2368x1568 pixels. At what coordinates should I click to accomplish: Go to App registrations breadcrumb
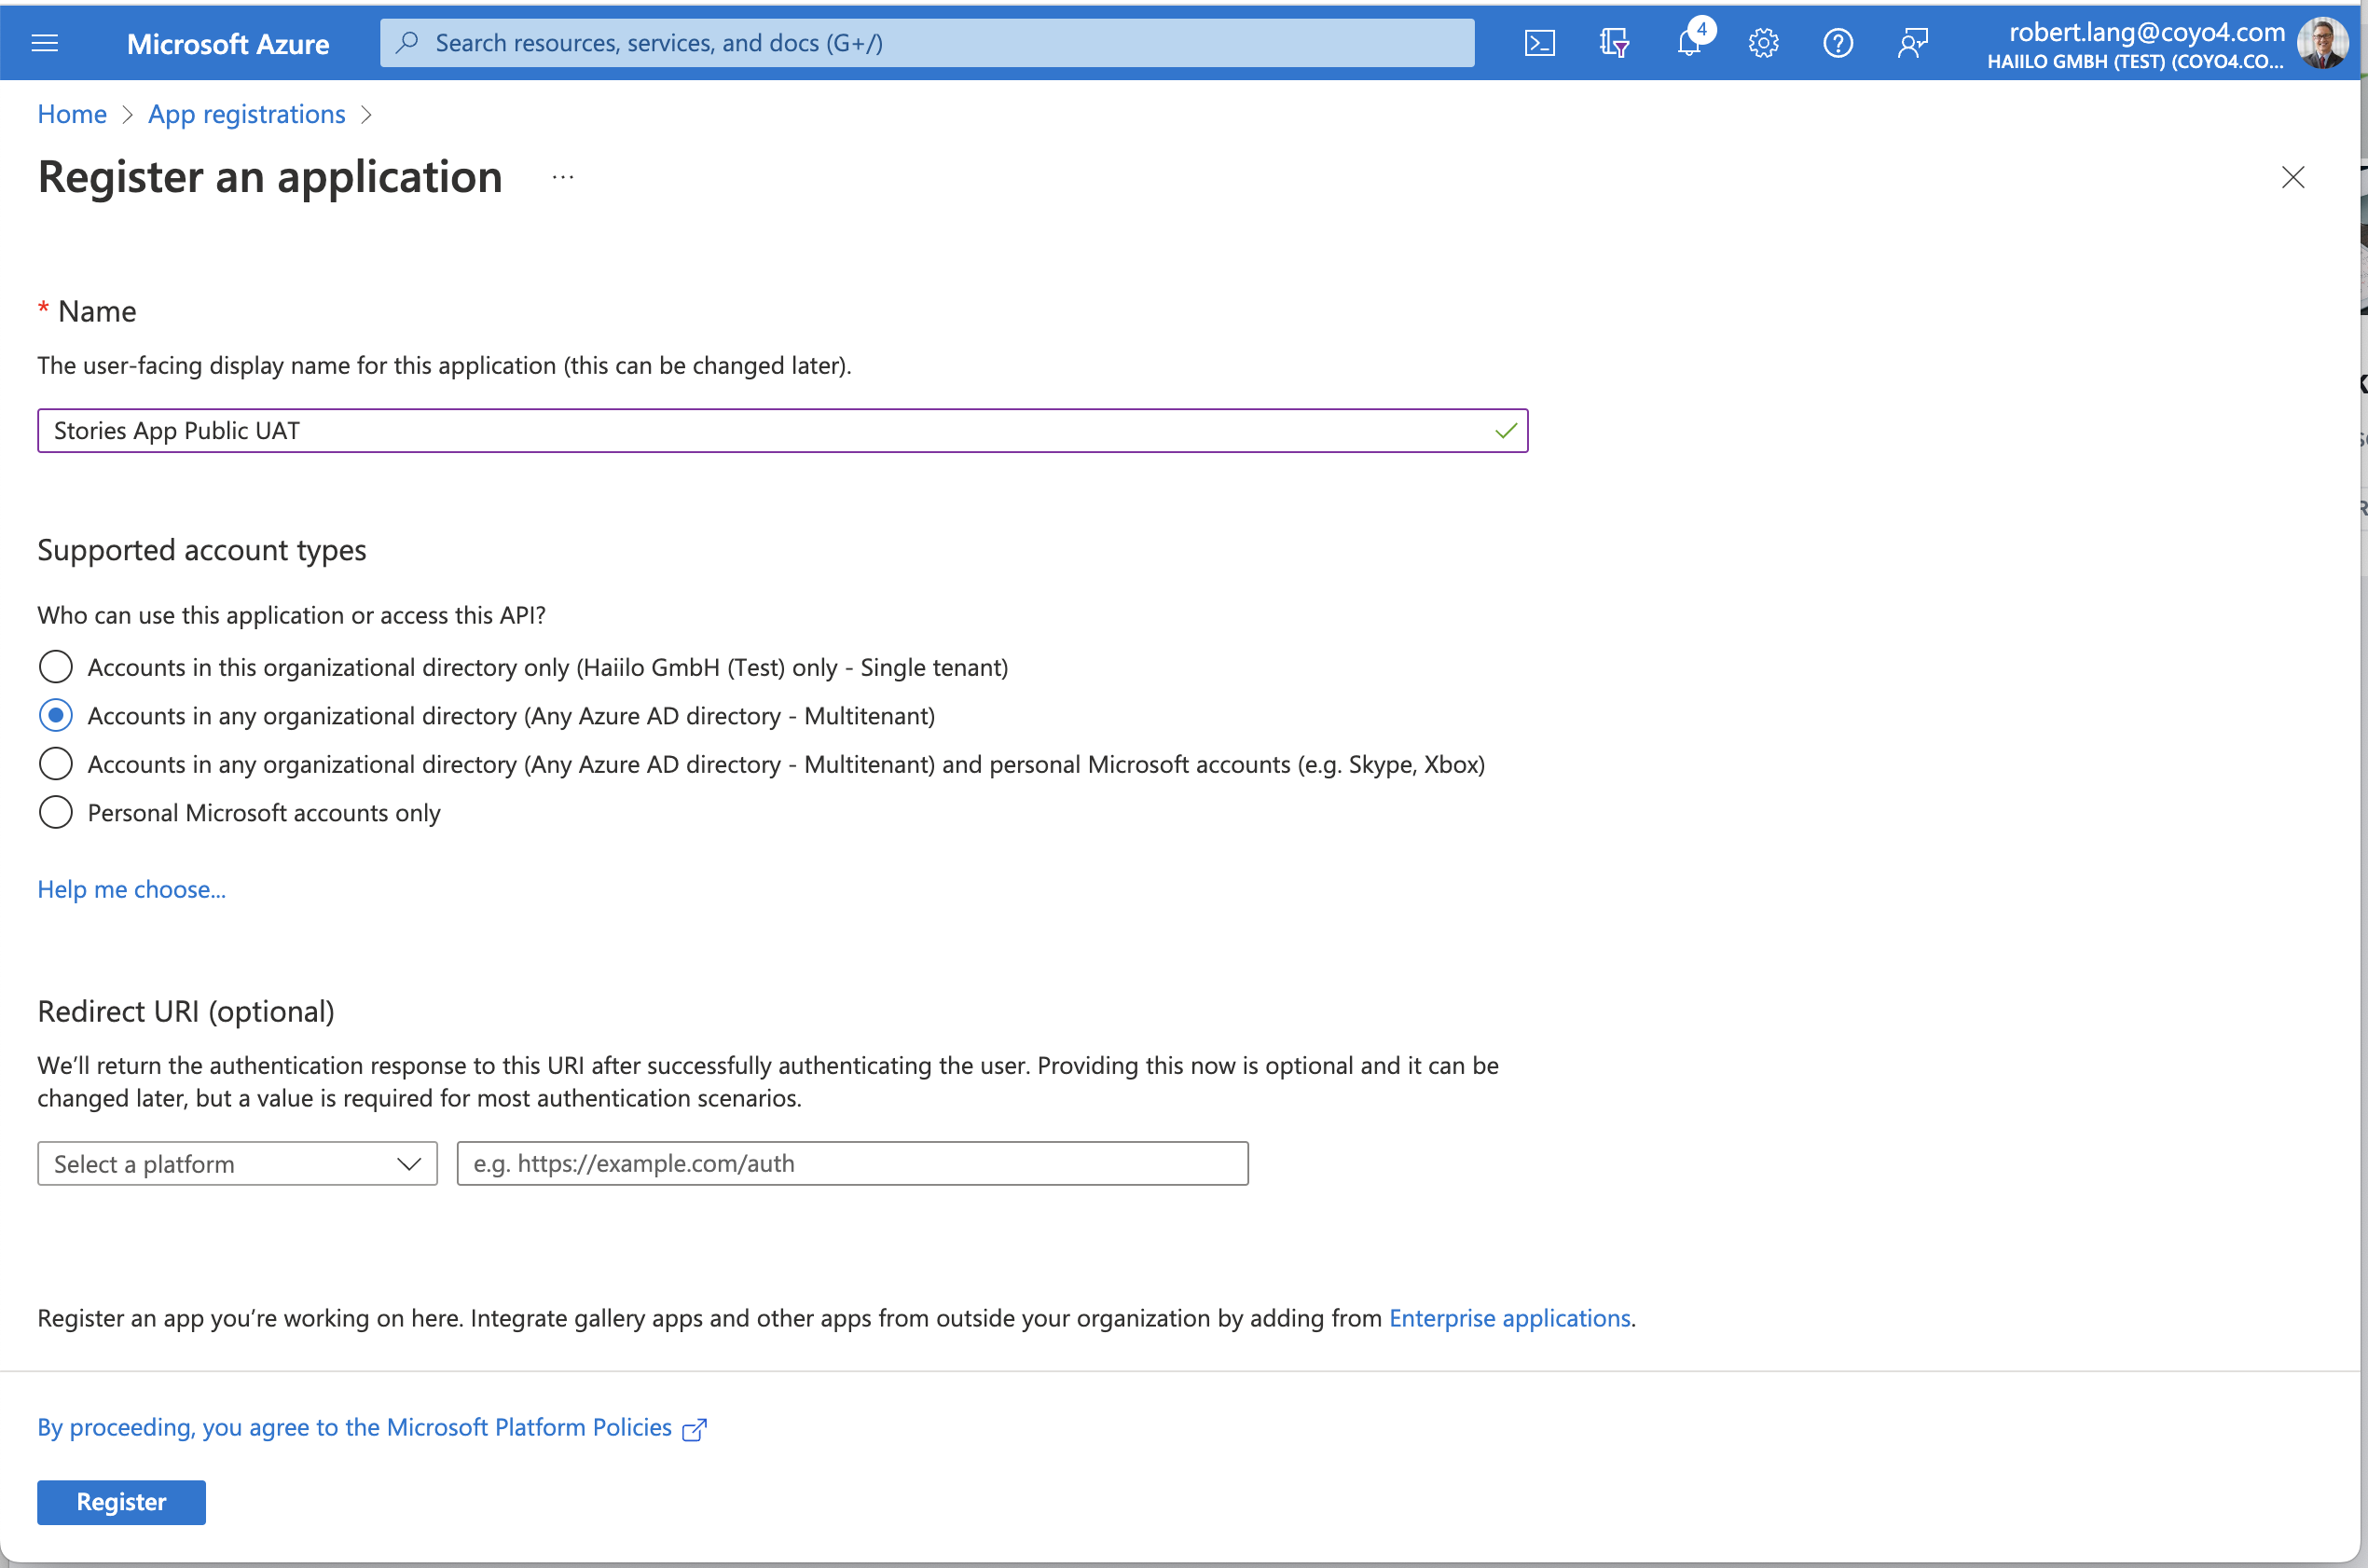[247, 114]
